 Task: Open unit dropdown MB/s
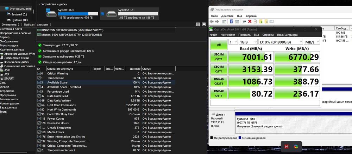[x=312, y=42]
